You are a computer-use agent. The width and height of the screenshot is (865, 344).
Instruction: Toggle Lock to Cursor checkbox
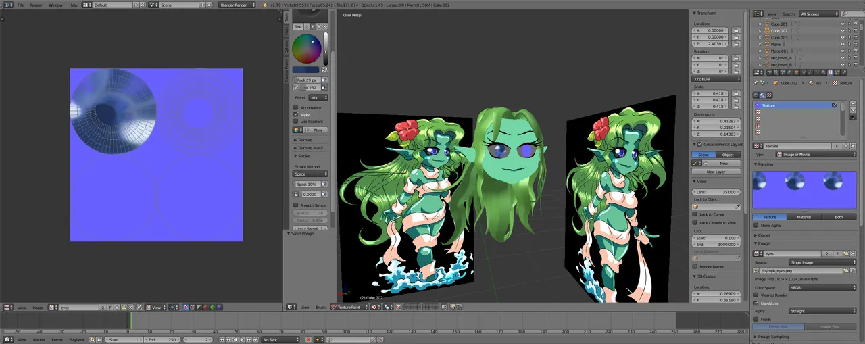[x=696, y=215]
